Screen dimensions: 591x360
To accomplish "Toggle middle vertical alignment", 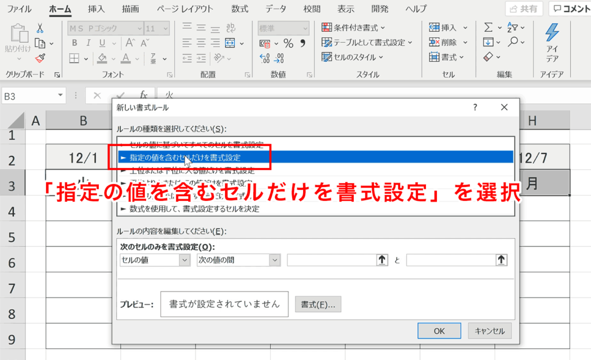I will (201, 28).
